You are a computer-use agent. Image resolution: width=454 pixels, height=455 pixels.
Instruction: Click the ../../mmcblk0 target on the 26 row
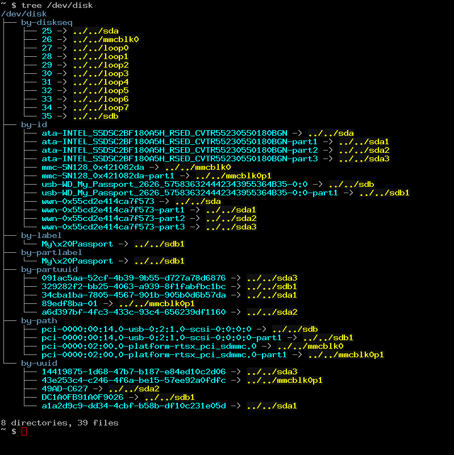106,39
